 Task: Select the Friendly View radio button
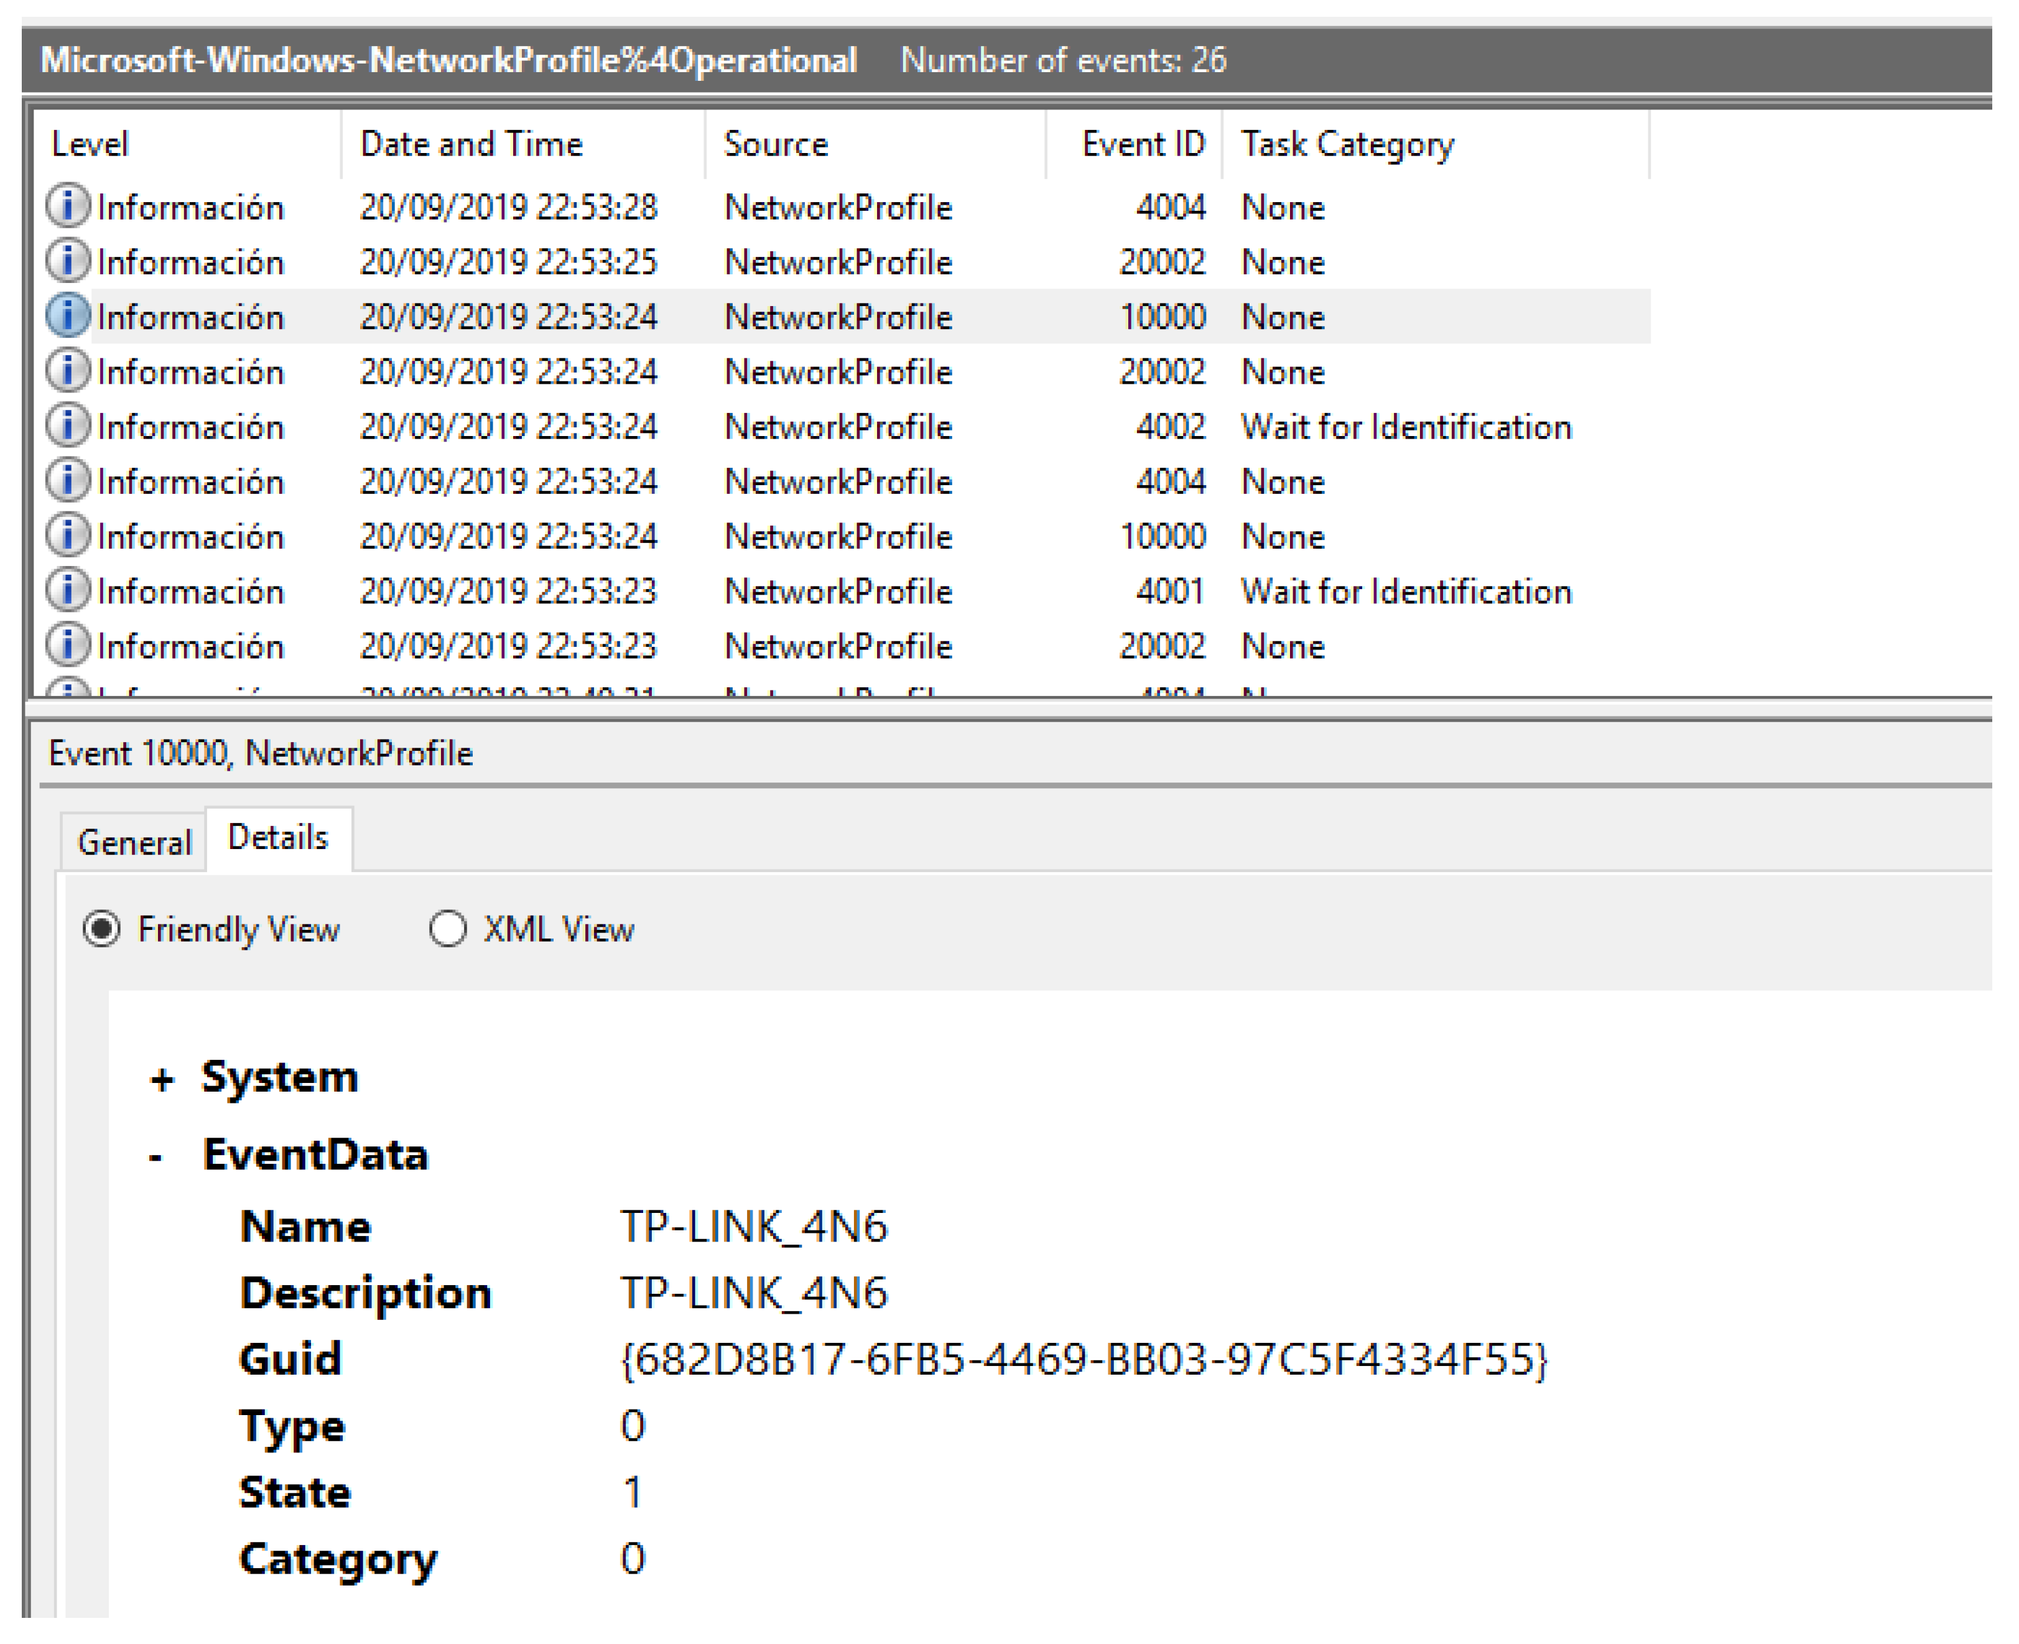pos(101,929)
